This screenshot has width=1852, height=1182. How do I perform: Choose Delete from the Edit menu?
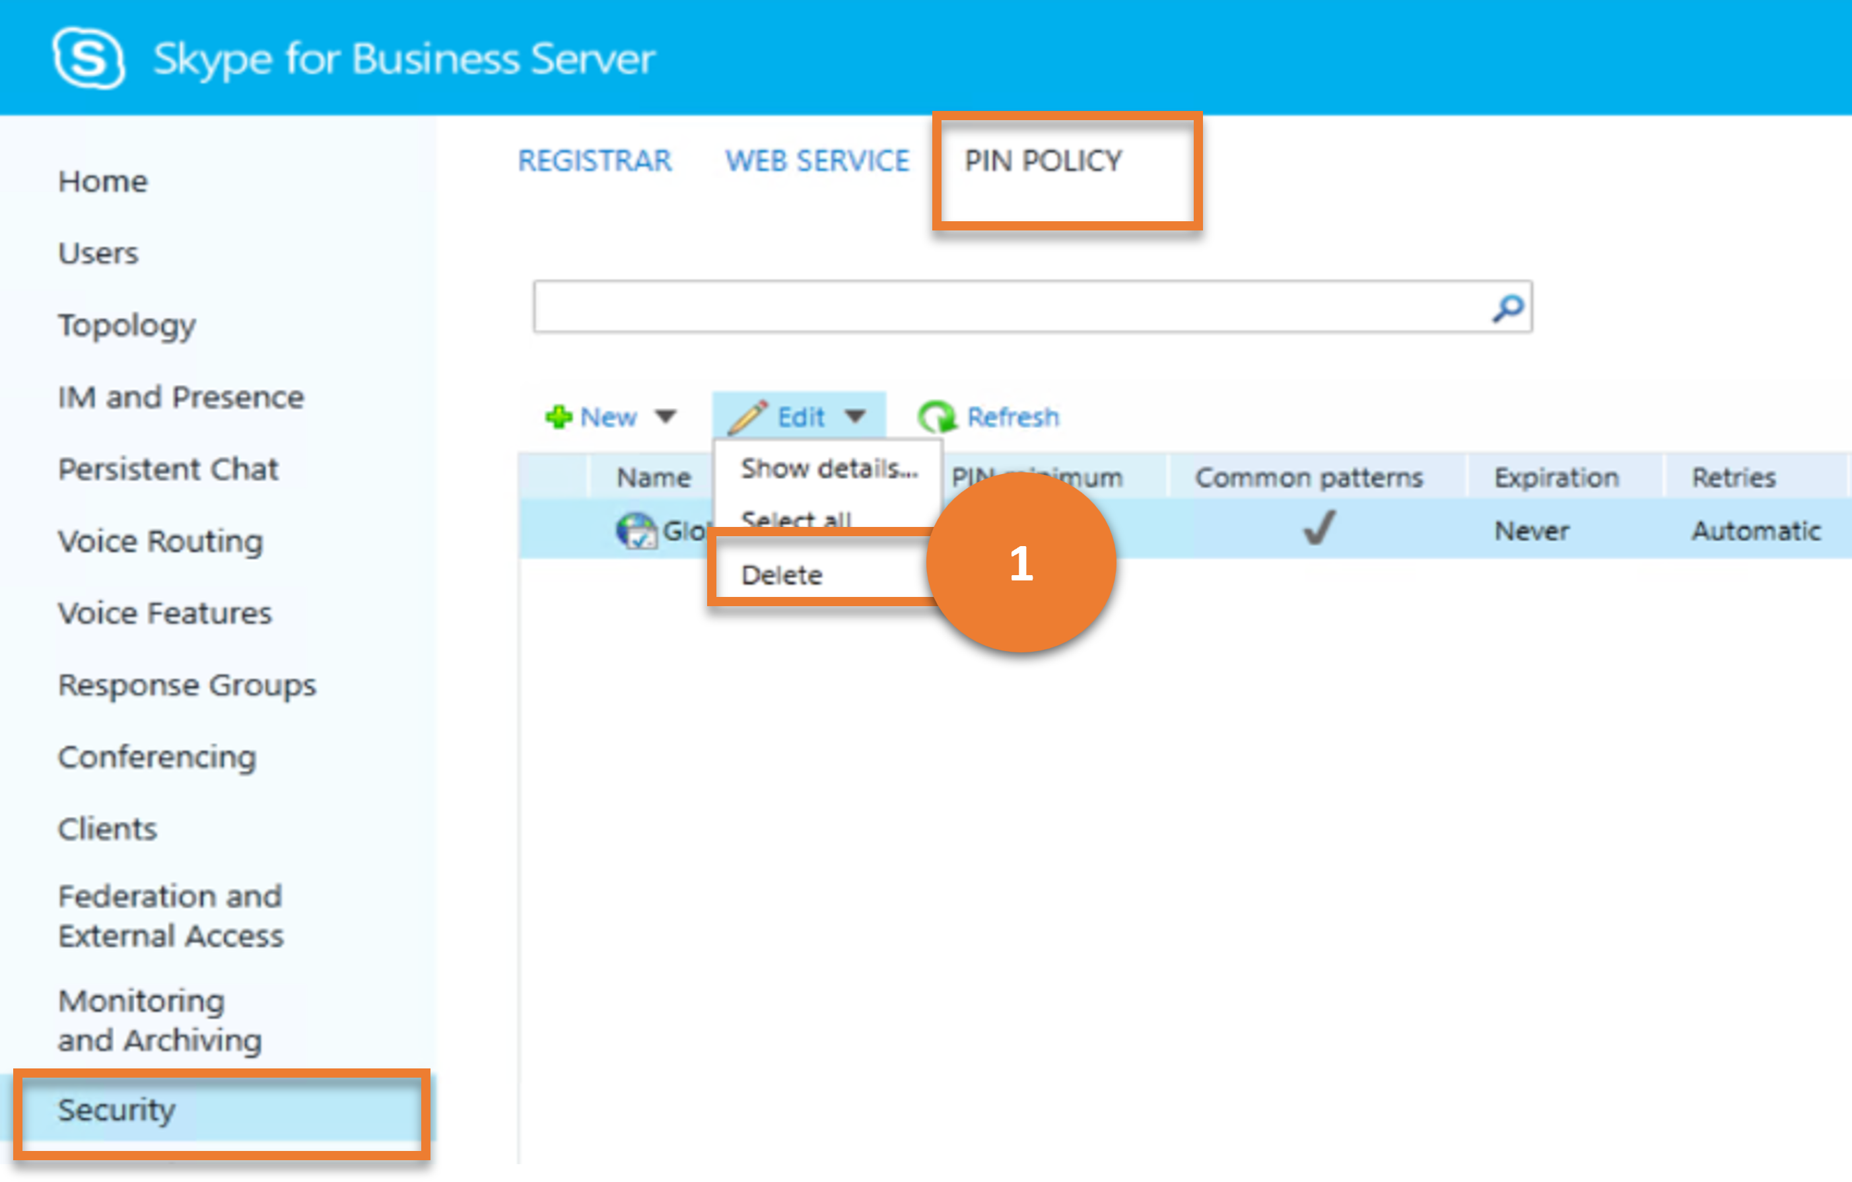[782, 575]
